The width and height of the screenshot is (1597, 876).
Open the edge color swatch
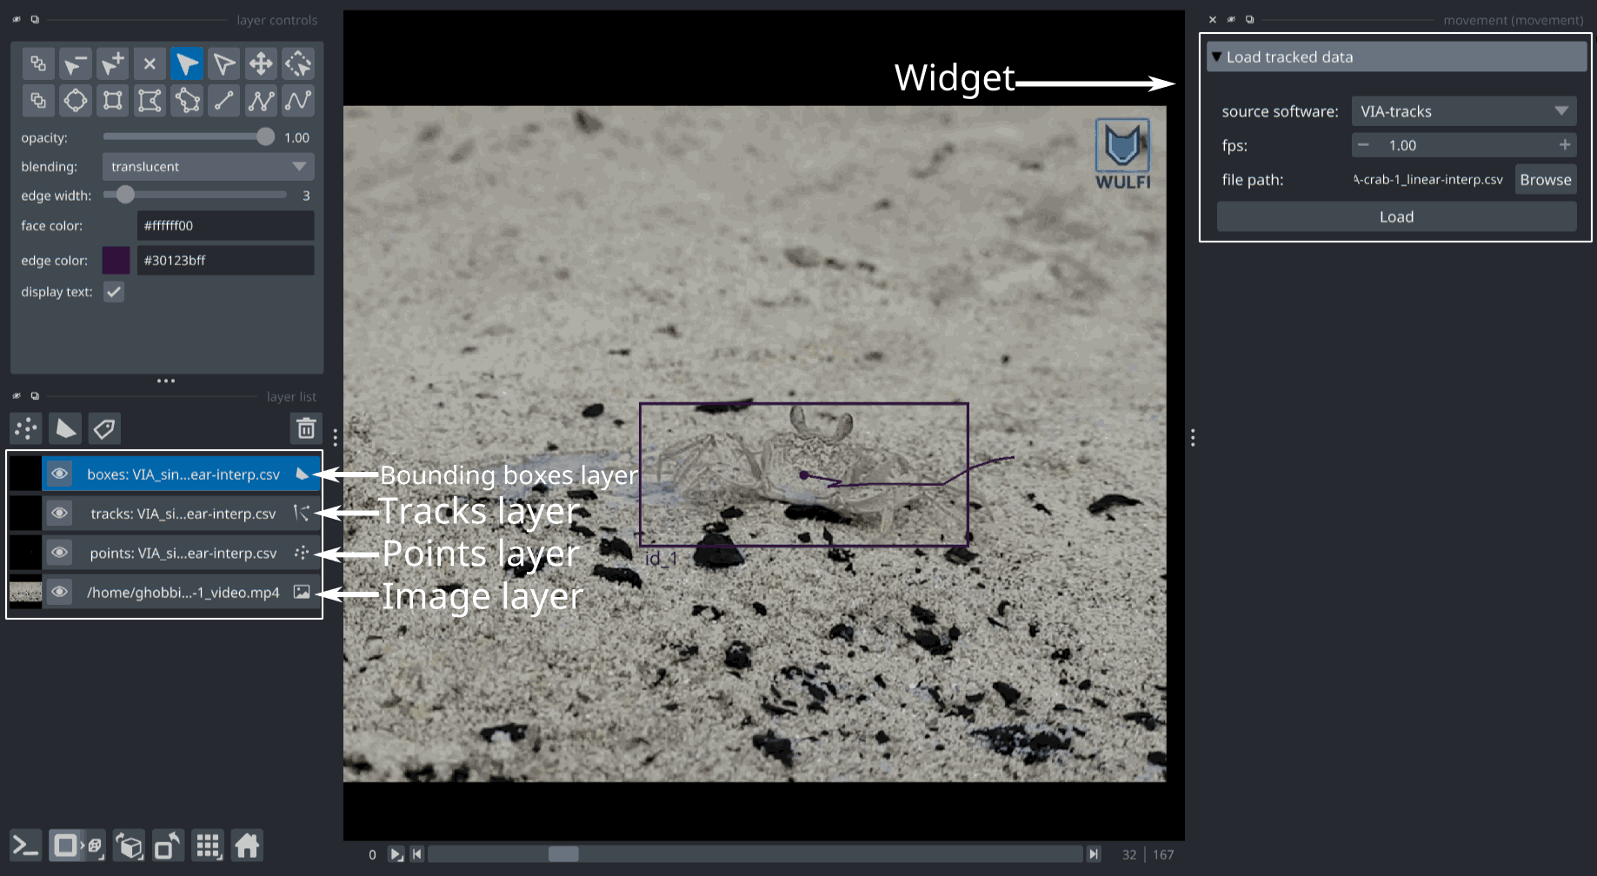tap(116, 260)
